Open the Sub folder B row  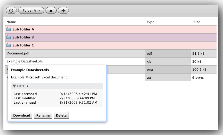111,38
